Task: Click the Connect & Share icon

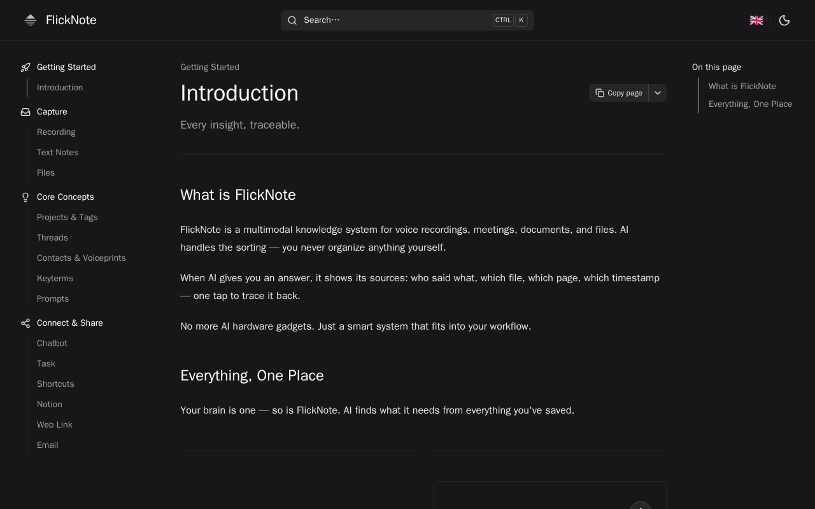Action: point(25,323)
